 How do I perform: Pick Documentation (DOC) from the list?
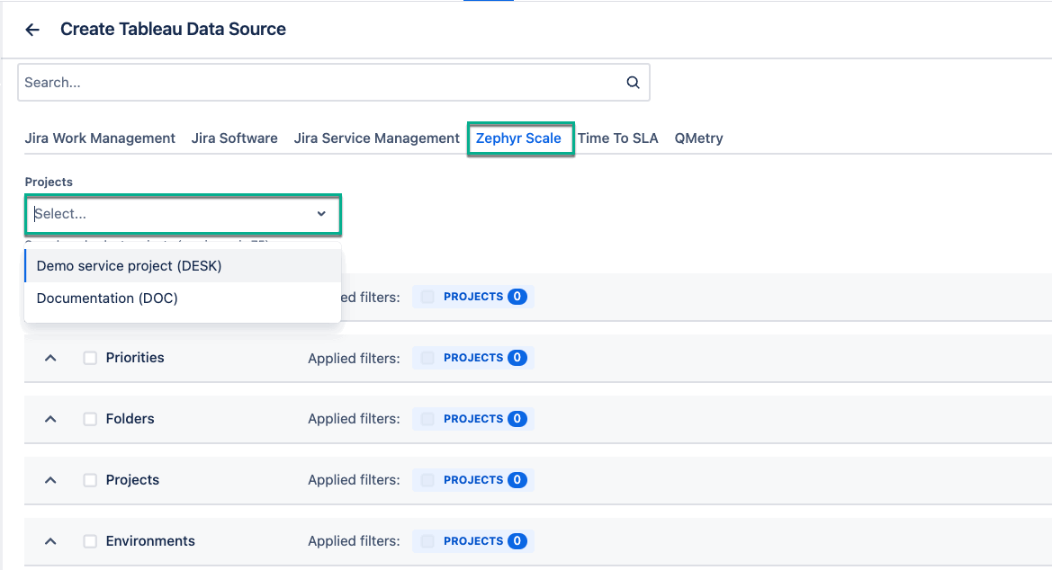click(x=107, y=298)
